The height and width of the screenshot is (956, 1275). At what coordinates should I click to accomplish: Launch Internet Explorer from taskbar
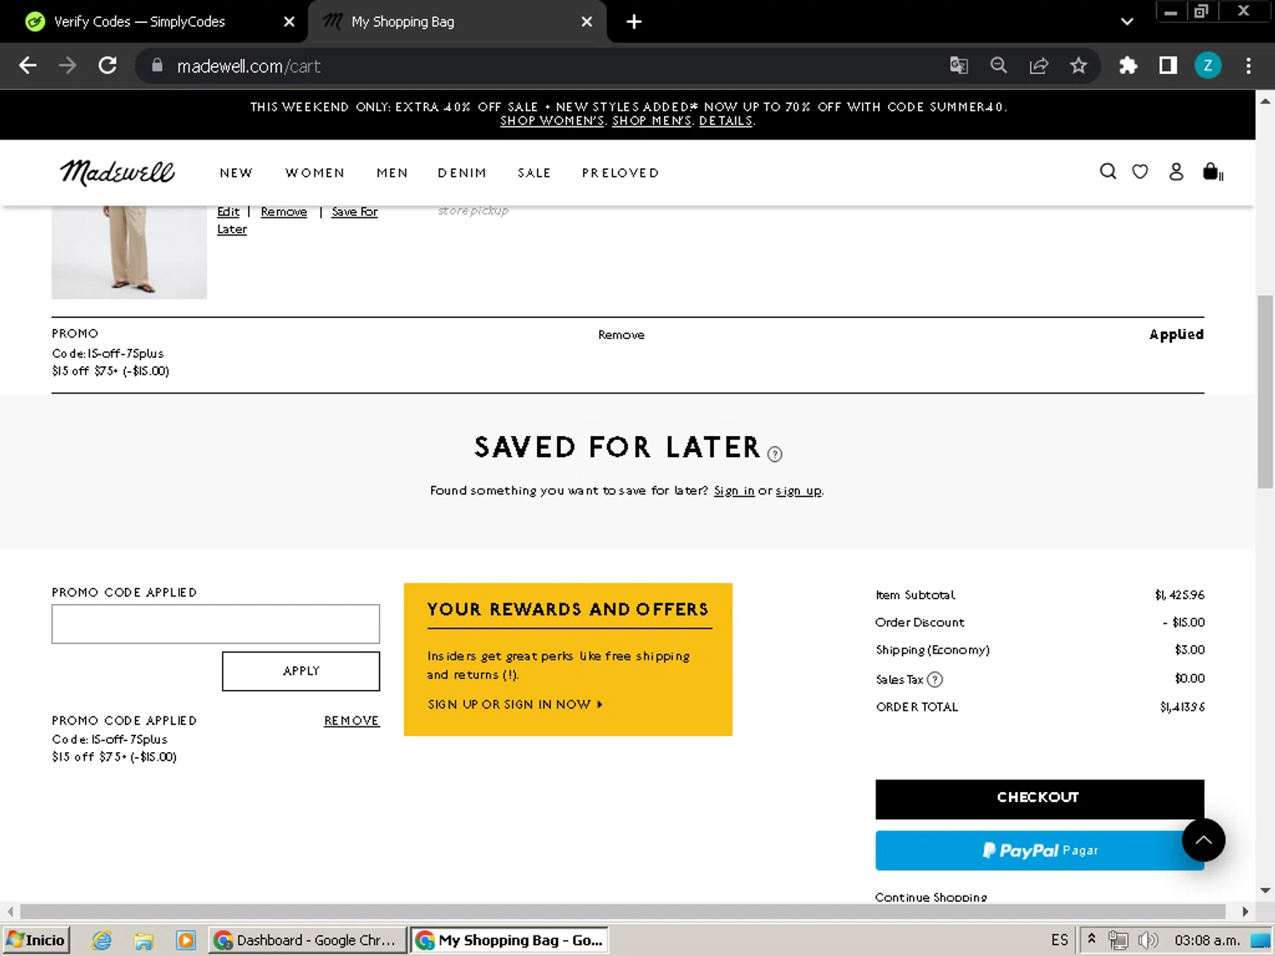(x=102, y=940)
